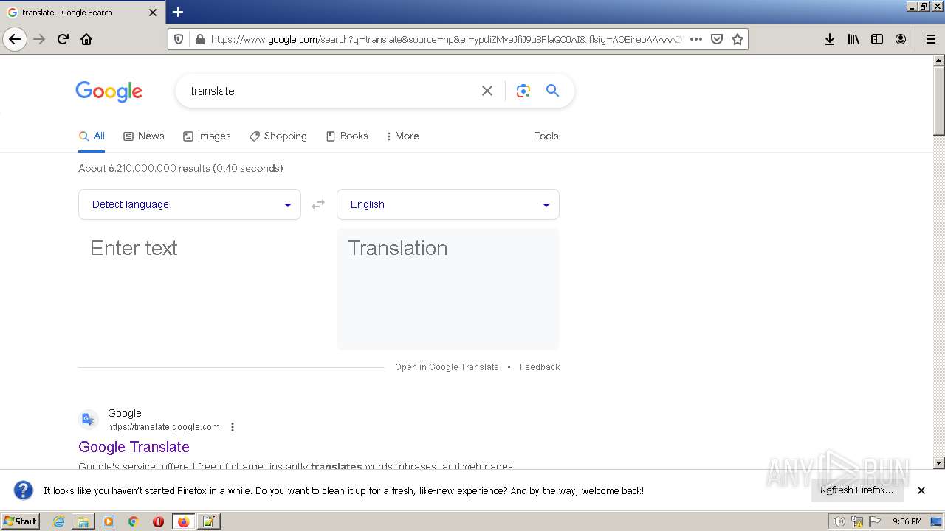The width and height of the screenshot is (945, 531).
Task: Submit search with magnifier icon
Action: pos(552,90)
